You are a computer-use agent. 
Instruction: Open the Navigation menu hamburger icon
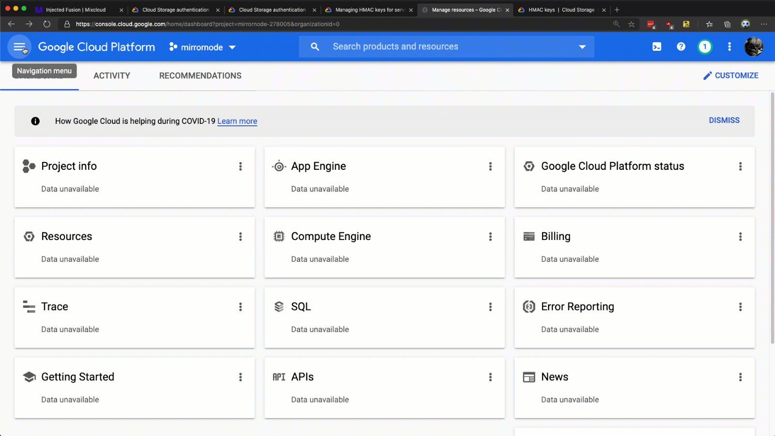19,47
